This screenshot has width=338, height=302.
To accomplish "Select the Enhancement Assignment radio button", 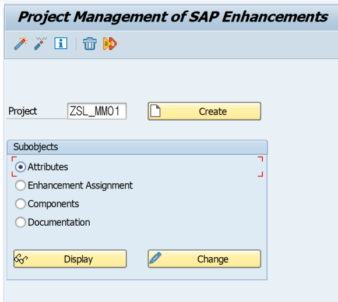I will point(20,186).
